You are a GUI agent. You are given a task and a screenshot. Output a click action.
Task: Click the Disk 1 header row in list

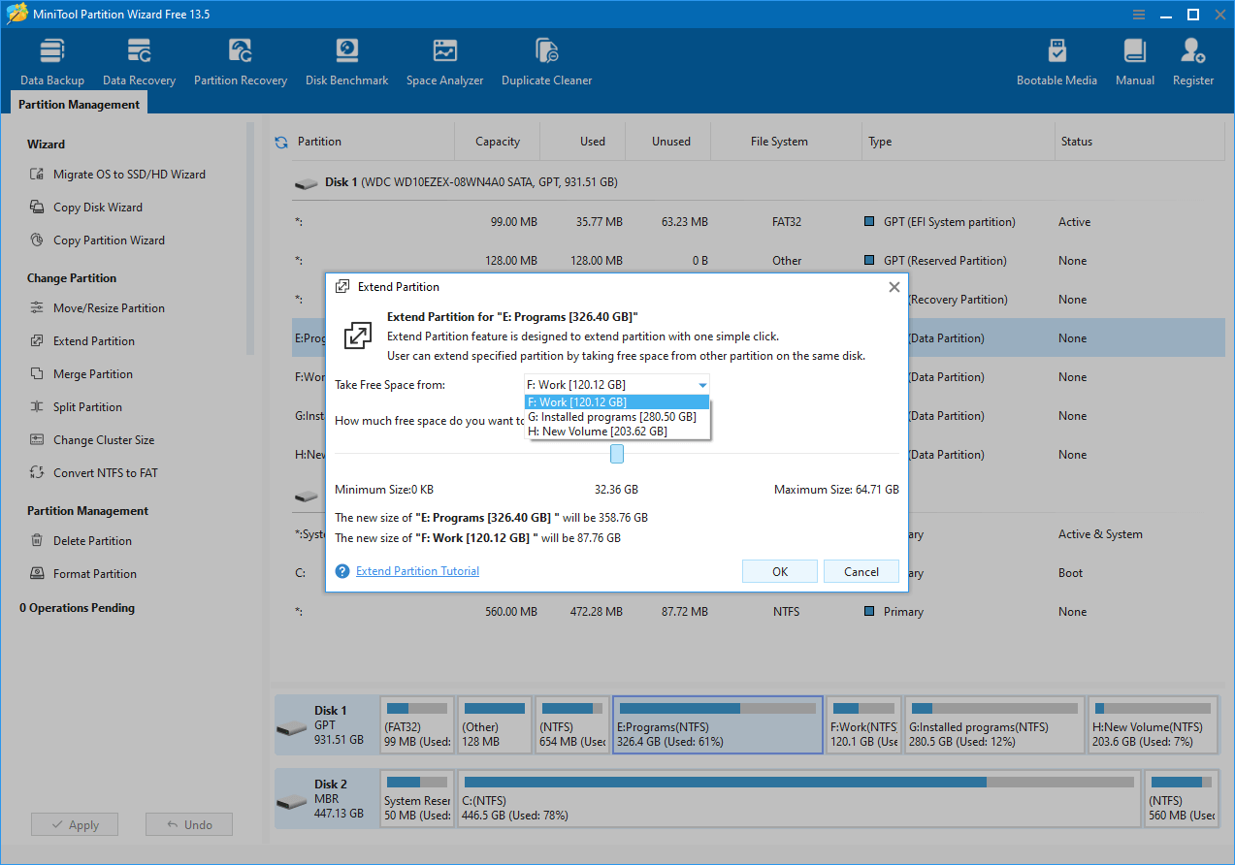pyautogui.click(x=758, y=182)
